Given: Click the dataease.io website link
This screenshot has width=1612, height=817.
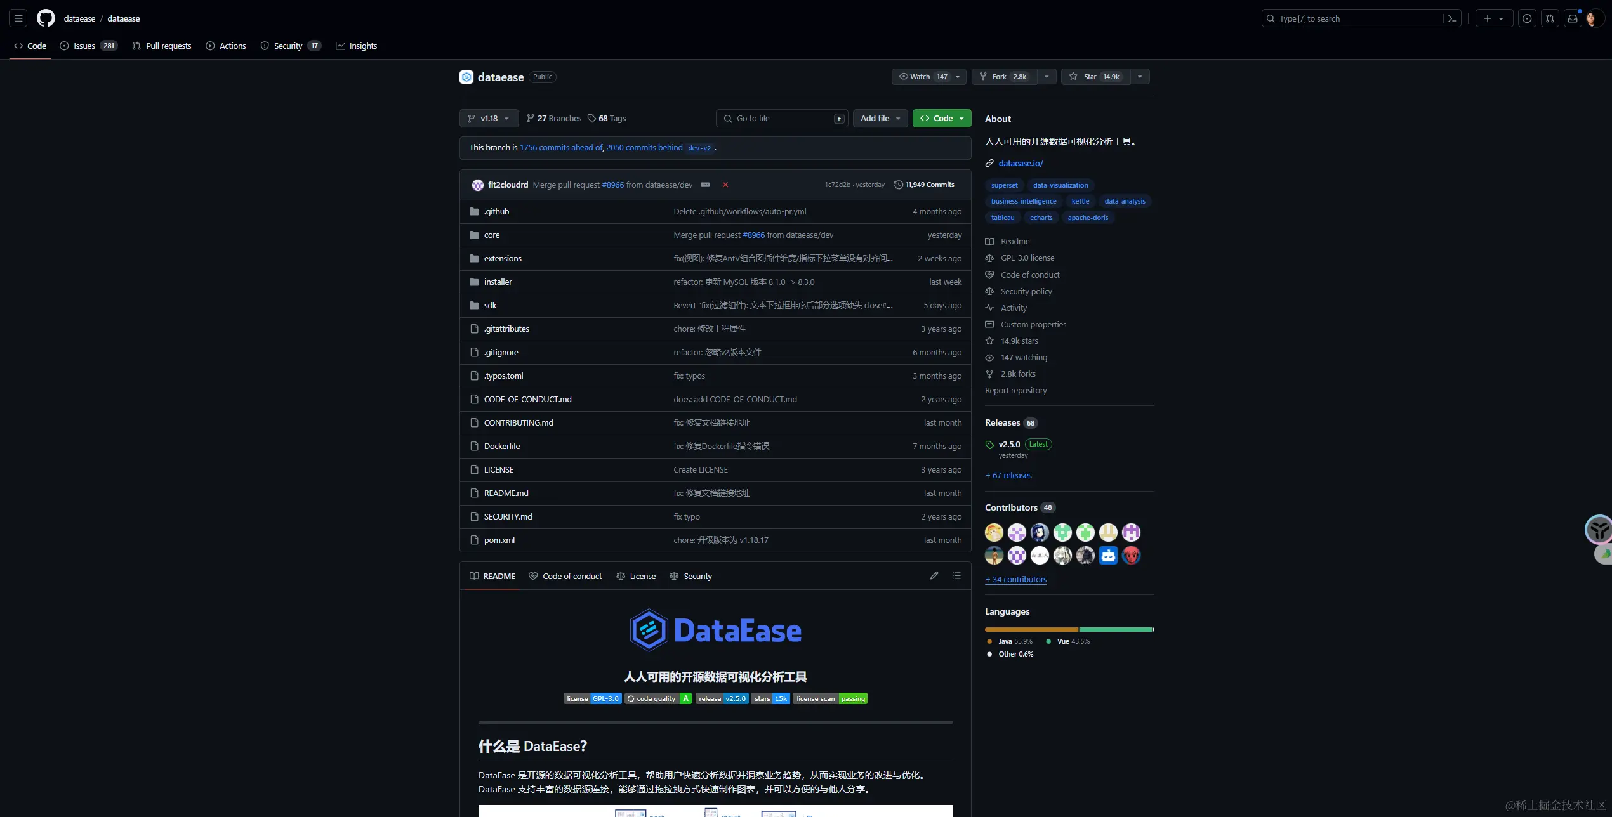Looking at the screenshot, I should 1021,163.
